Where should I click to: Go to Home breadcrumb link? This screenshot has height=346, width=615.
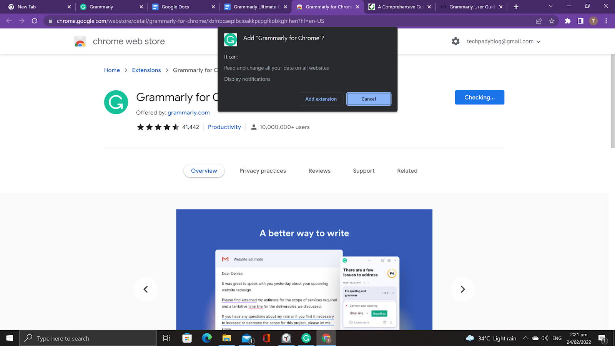[x=112, y=70]
